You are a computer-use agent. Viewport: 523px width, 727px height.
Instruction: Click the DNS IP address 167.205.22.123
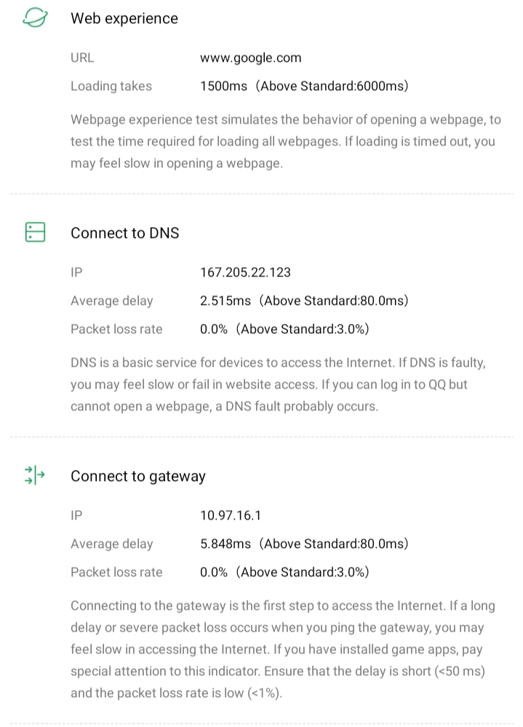coord(245,272)
